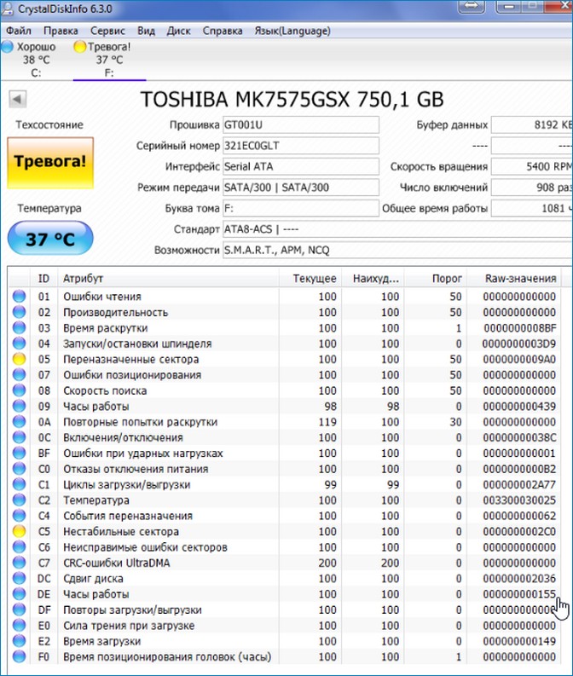573x676 pixels.
Task: Click the Raw-значения column header
Action: [520, 278]
